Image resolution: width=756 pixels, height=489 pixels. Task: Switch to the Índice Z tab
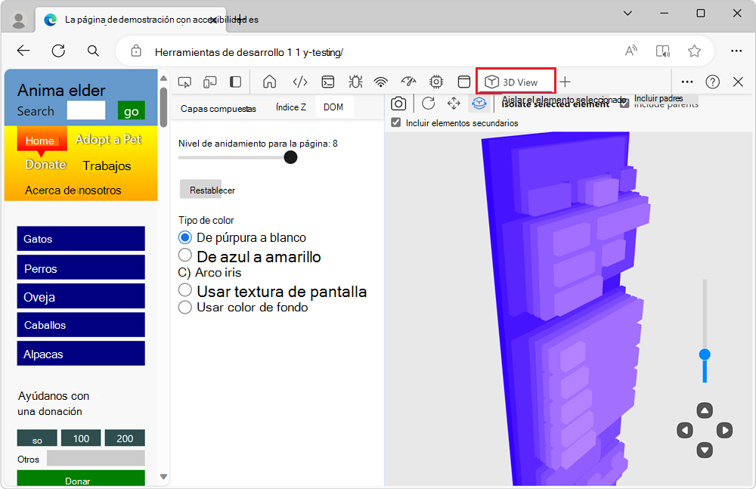(x=290, y=107)
